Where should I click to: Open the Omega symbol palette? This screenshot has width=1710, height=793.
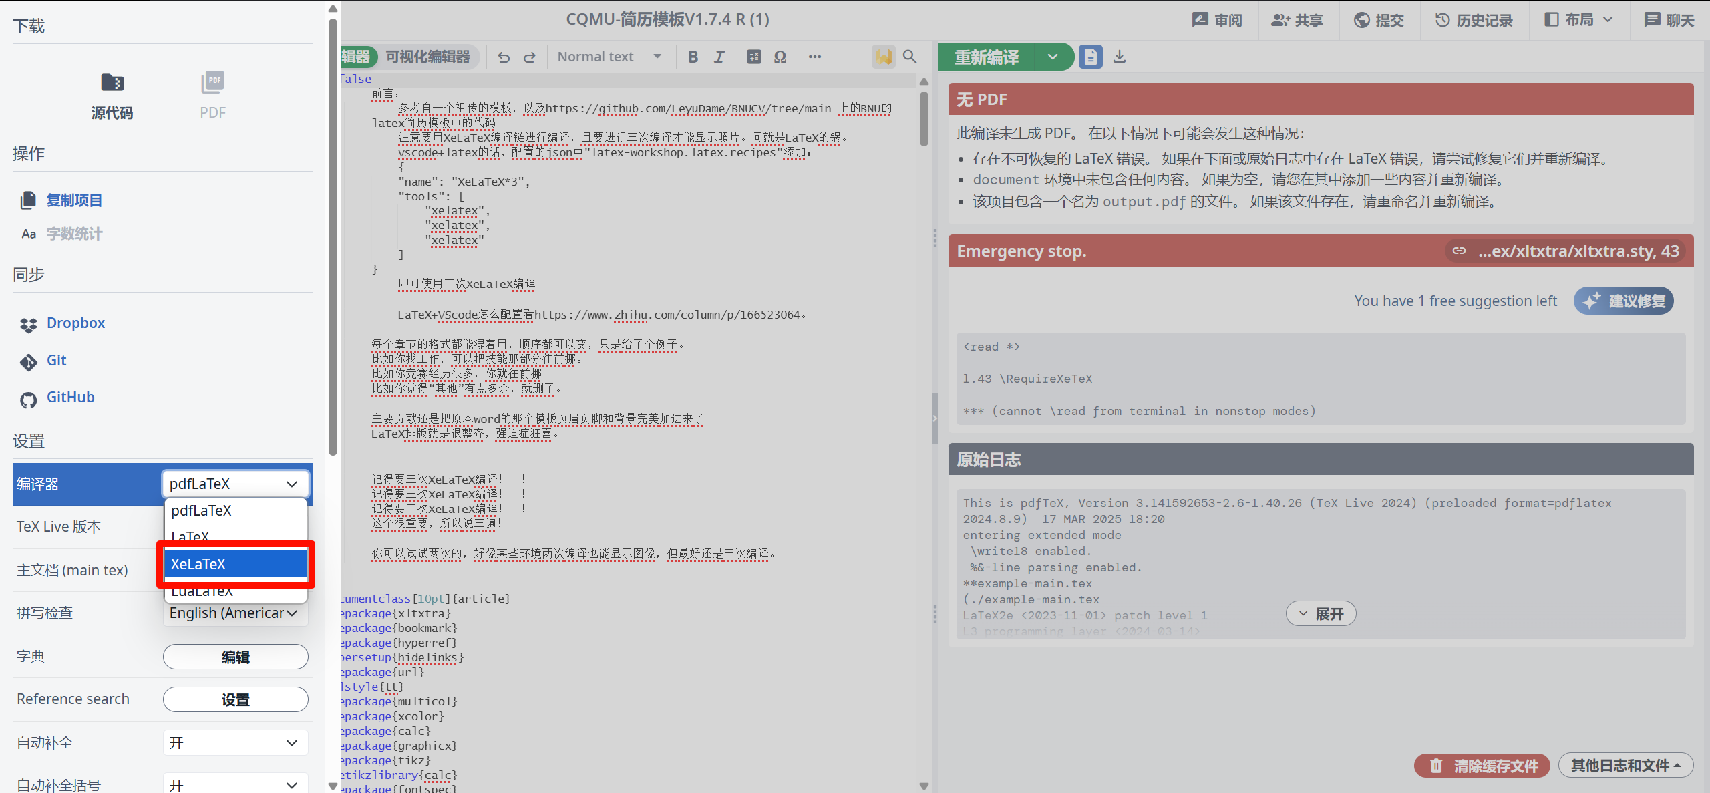780,57
